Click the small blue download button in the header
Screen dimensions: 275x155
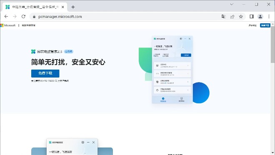tap(265, 25)
